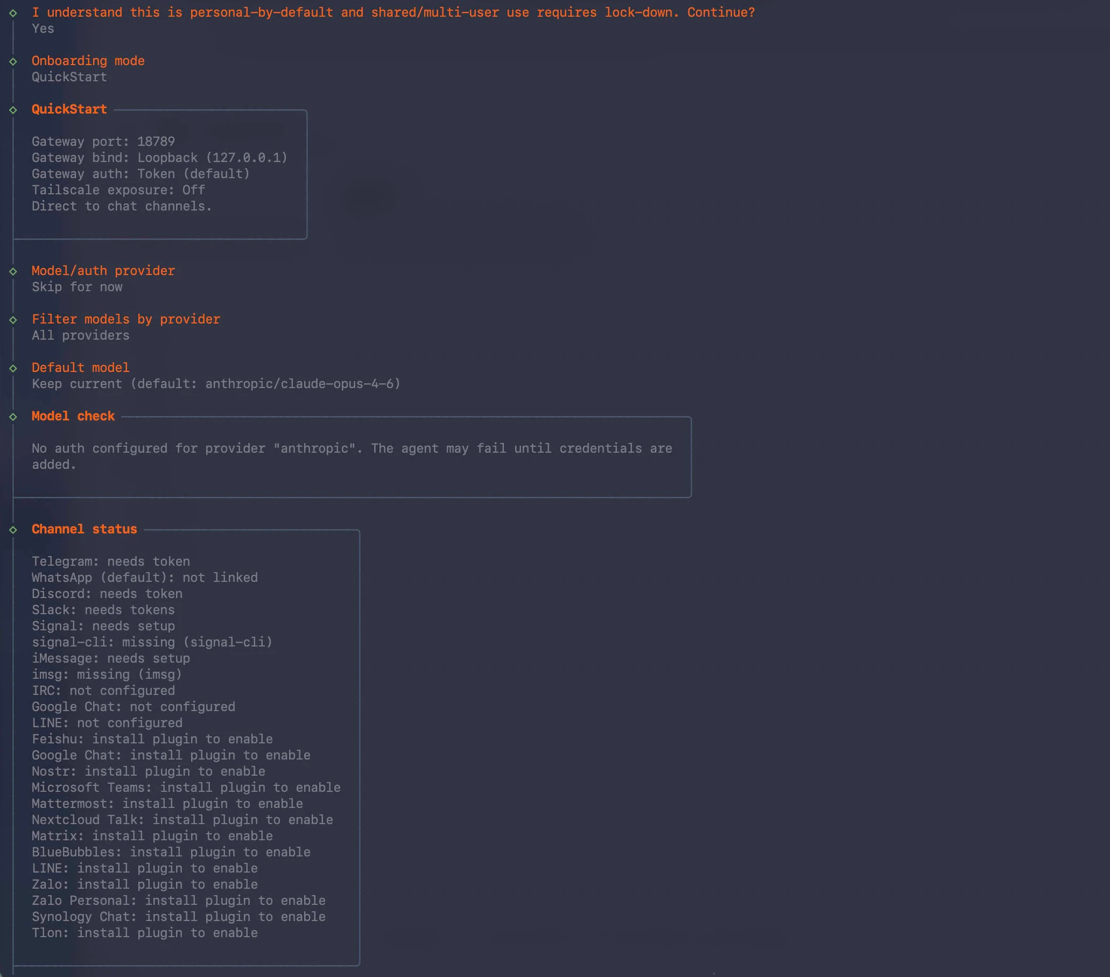
Task: Click the diamond marker next to QuickStart
Action: (13, 110)
